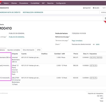This screenshot has width=106, height=103.
Task: Switch to Otra información tab
Action: pyautogui.click(x=29, y=50)
